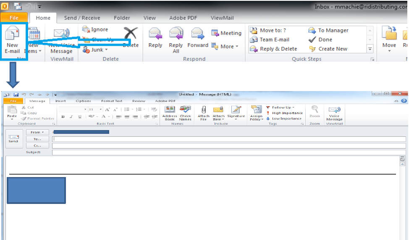This screenshot has height=240, width=409.
Task: Open the Options tab in message window
Action: coord(83,101)
